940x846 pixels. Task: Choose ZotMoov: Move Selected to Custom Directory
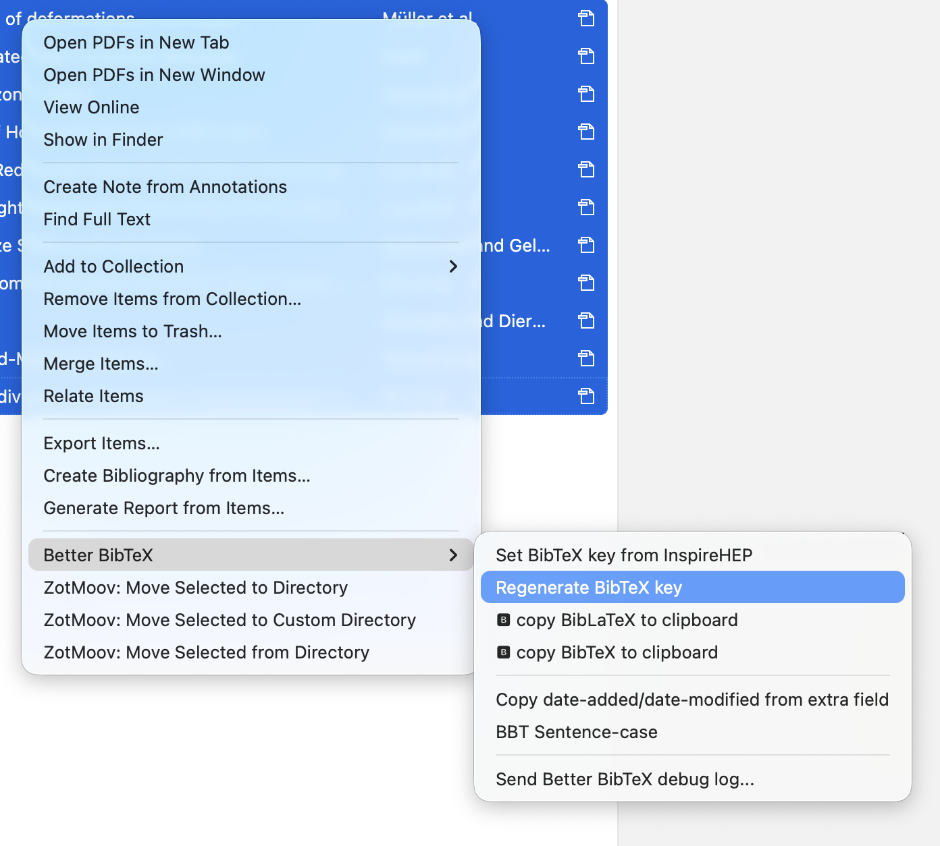point(251,620)
